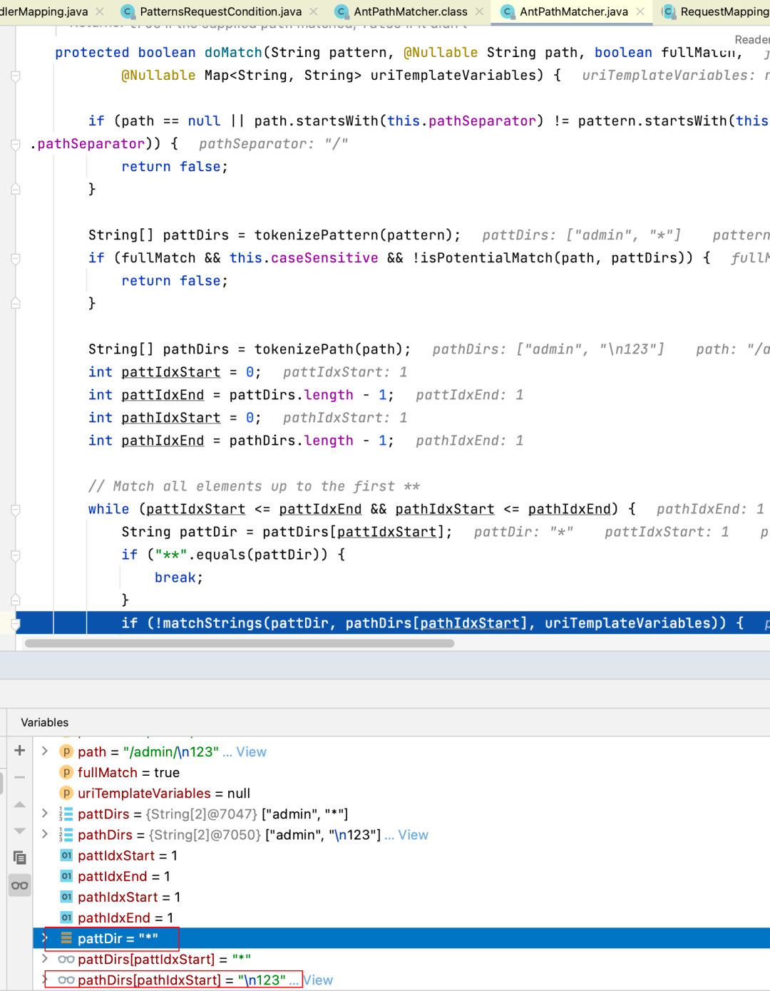The image size is (770, 991).
Task: Collapse the doMatch method fold marker
Action: pos(16,76)
